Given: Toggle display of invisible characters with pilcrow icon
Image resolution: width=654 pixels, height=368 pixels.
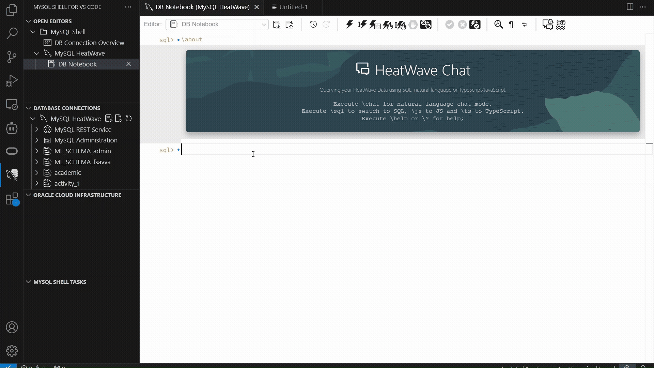Looking at the screenshot, I should (511, 25).
